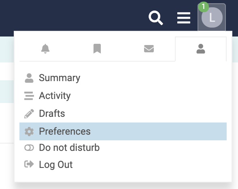The width and height of the screenshot is (238, 189).
Task: Switch to the bookmarks tab
Action: (97, 49)
